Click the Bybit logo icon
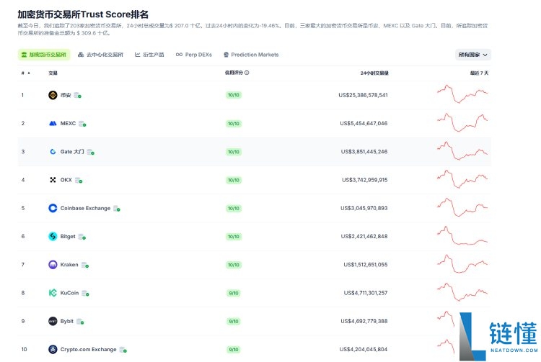Image resolution: width=541 pixels, height=362 pixels. click(x=53, y=321)
